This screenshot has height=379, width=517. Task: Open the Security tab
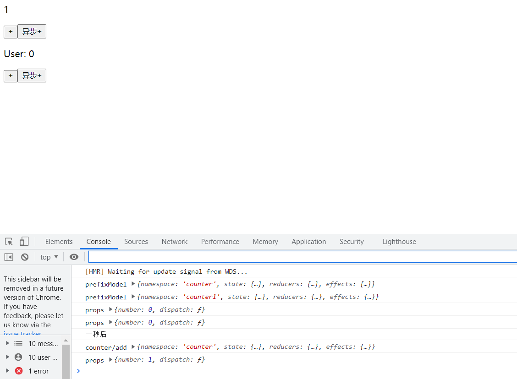coord(352,242)
